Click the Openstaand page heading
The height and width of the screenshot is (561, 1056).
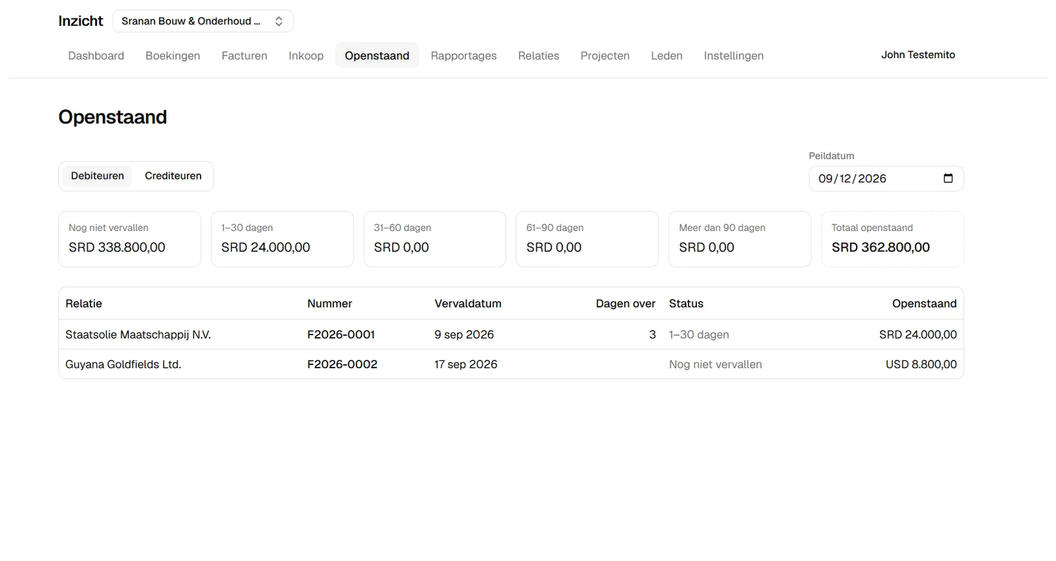click(x=113, y=117)
